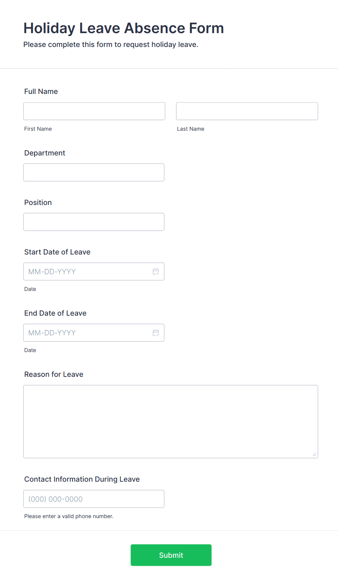Click the Full Name field label

coord(41,91)
